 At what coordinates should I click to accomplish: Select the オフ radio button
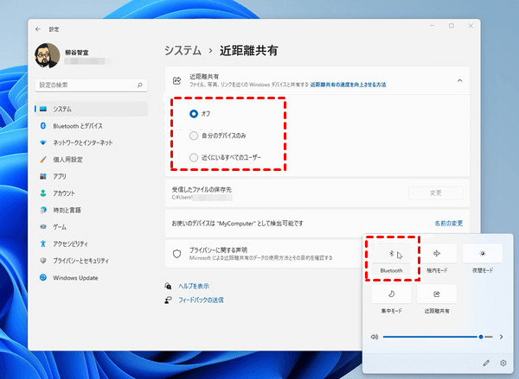pos(194,113)
